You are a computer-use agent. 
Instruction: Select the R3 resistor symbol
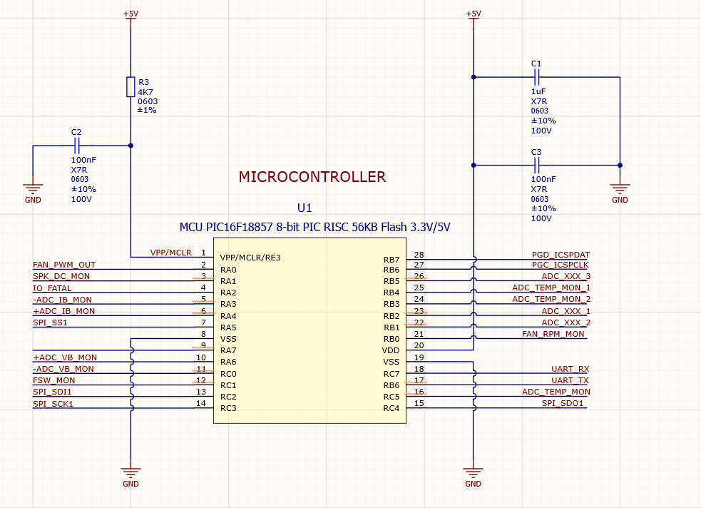(x=131, y=87)
